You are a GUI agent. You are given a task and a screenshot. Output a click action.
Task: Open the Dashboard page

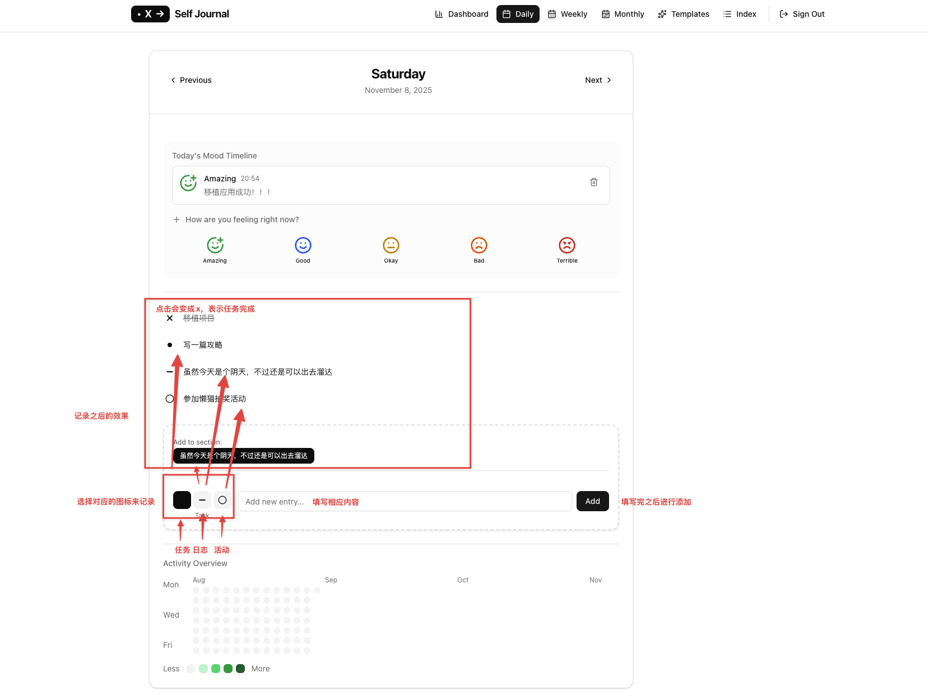462,14
